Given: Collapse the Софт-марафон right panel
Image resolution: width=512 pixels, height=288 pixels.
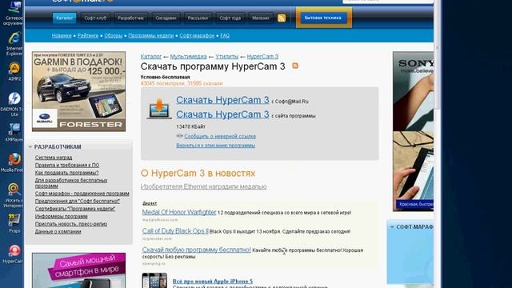Looking at the screenshot, I should coord(392,226).
